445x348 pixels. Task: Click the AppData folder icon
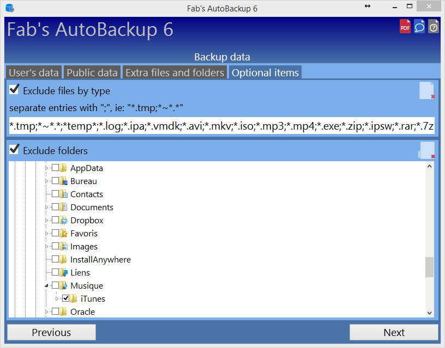(63, 168)
